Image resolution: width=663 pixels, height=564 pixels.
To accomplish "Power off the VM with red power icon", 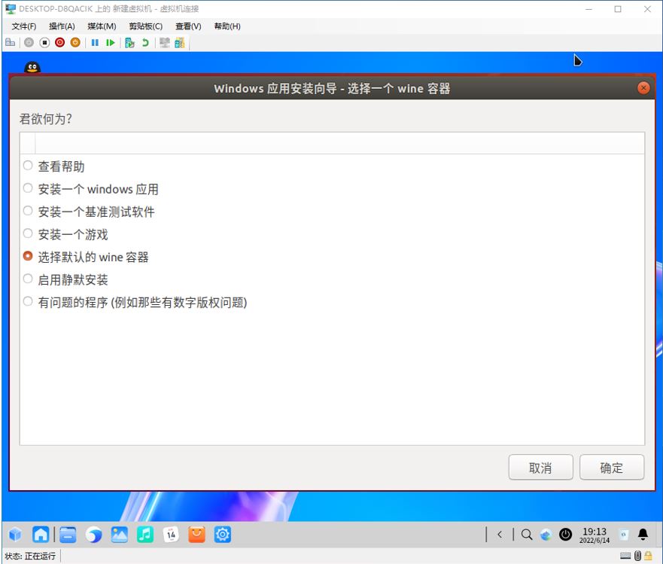I will click(x=59, y=43).
